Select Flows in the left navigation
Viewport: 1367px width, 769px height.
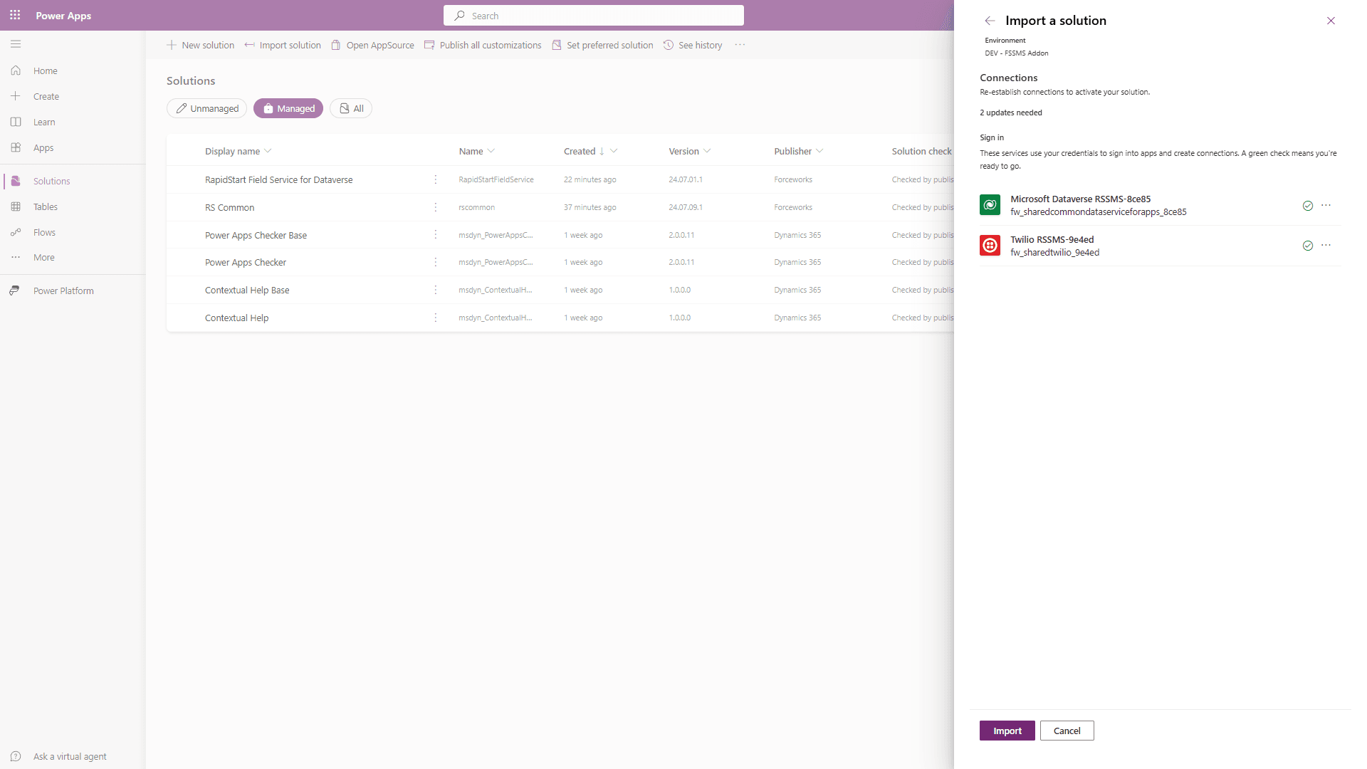click(x=44, y=232)
